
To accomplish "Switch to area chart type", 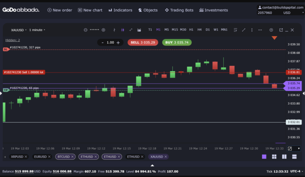I will [x=139, y=30].
